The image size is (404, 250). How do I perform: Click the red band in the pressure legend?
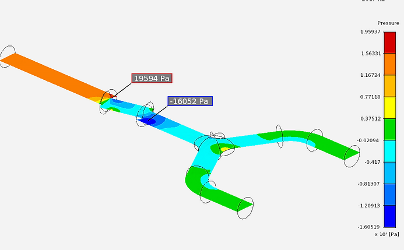390,43
